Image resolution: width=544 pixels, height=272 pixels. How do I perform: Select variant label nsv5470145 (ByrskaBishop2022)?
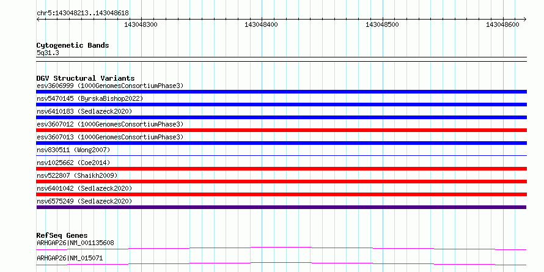point(90,98)
